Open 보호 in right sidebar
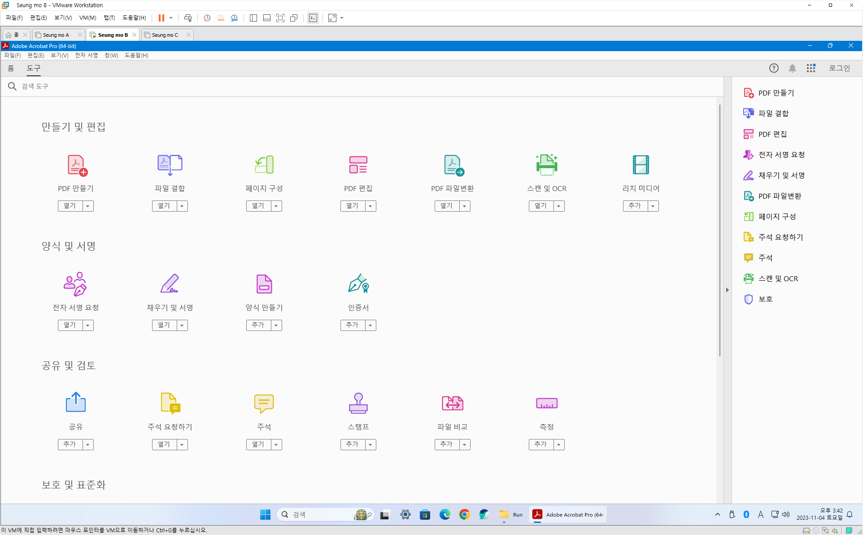863x535 pixels. point(765,299)
